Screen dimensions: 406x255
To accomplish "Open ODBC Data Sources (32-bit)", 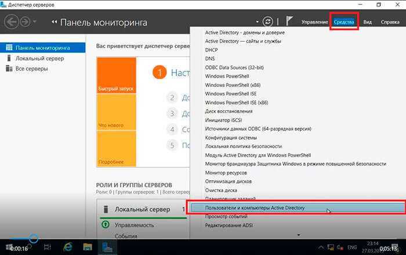I will tap(234, 67).
